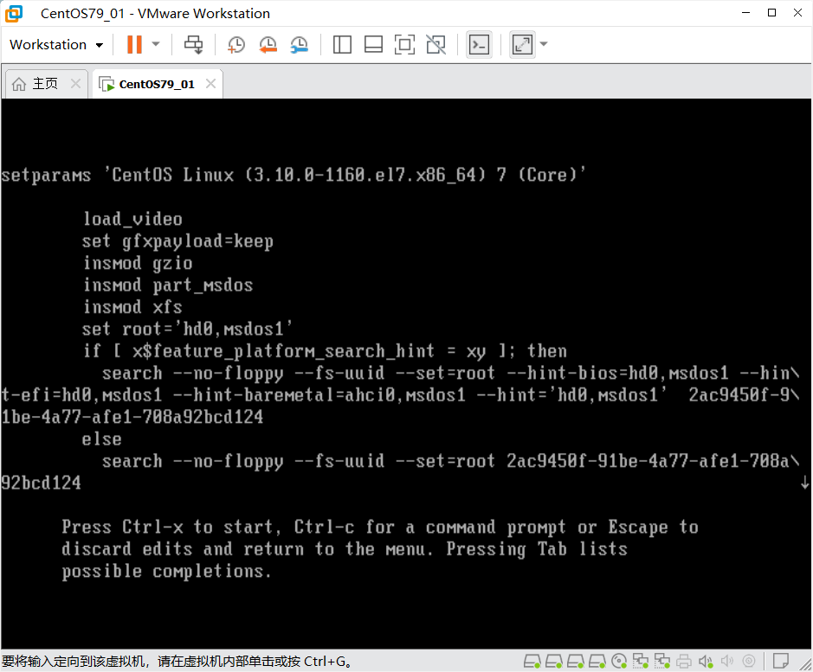Send Ctrl+Alt+Del to the VM
This screenshot has width=813, height=672.
tap(193, 45)
